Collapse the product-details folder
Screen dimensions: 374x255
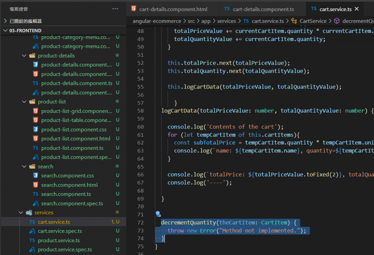(x=24, y=56)
